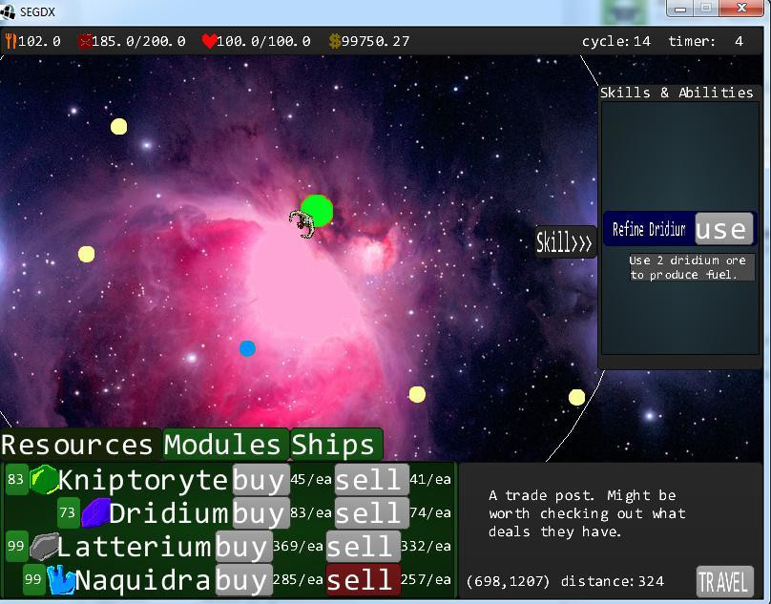This screenshot has height=604, width=771.
Task: Click the Latterium quantity badge 99
Action: tap(17, 546)
